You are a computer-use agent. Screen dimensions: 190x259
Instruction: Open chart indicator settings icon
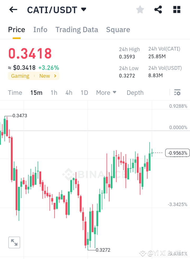pyautogui.click(x=177, y=92)
